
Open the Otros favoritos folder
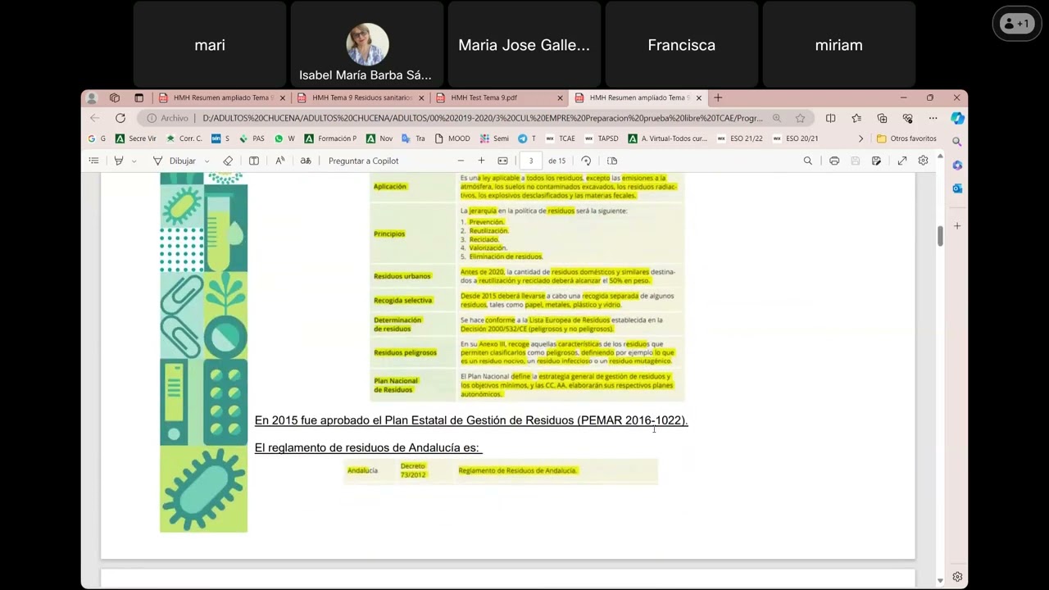906,138
